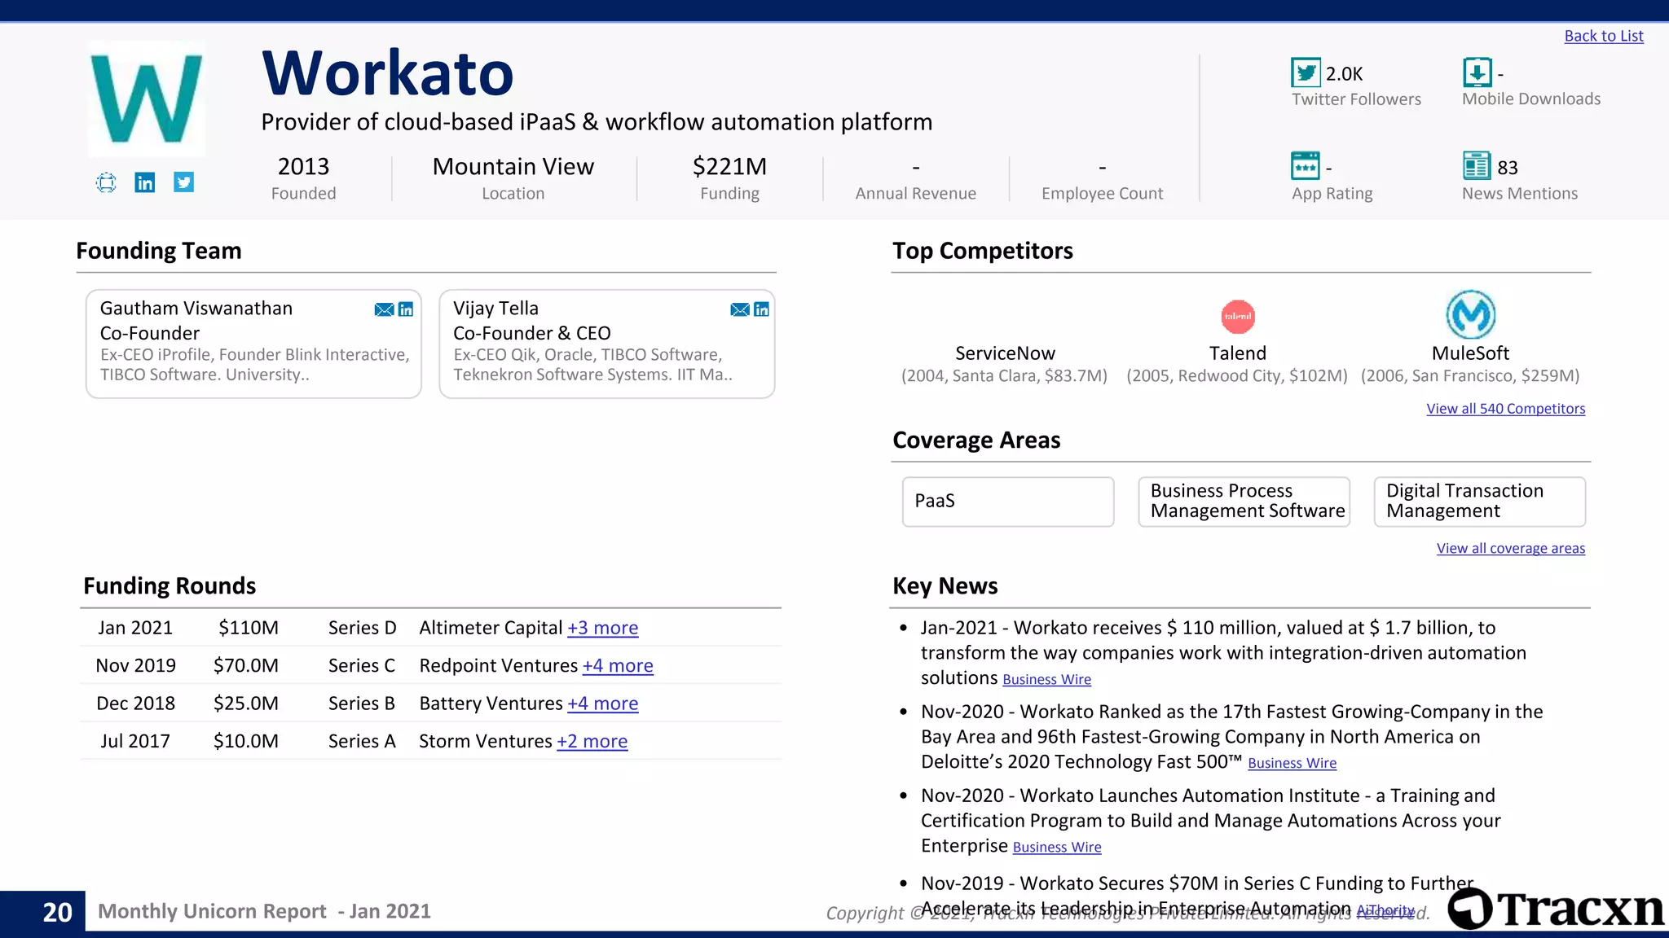Click email icon for Gautham Viswanathan
The image size is (1669, 938).
click(x=384, y=309)
